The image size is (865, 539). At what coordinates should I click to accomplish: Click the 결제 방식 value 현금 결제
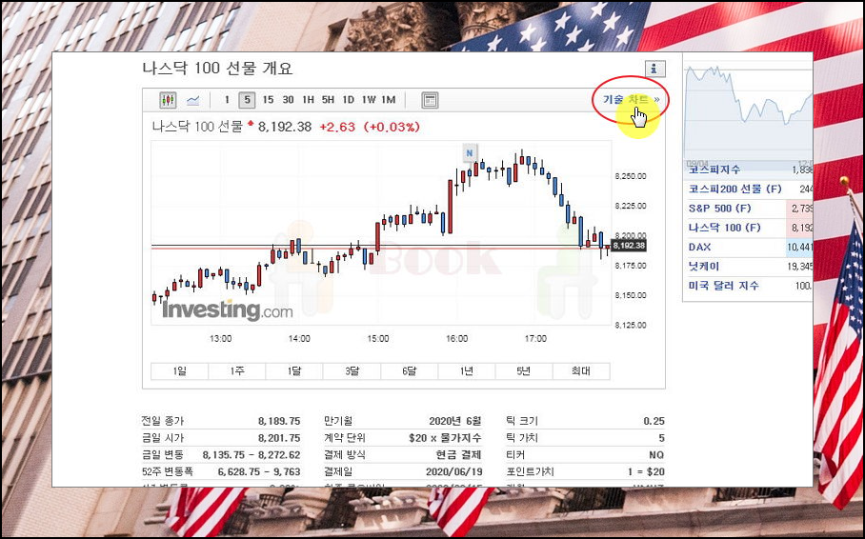458,454
